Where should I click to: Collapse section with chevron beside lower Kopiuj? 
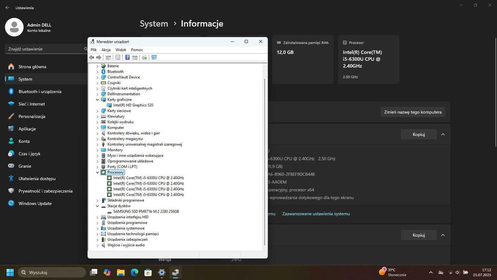(443, 235)
